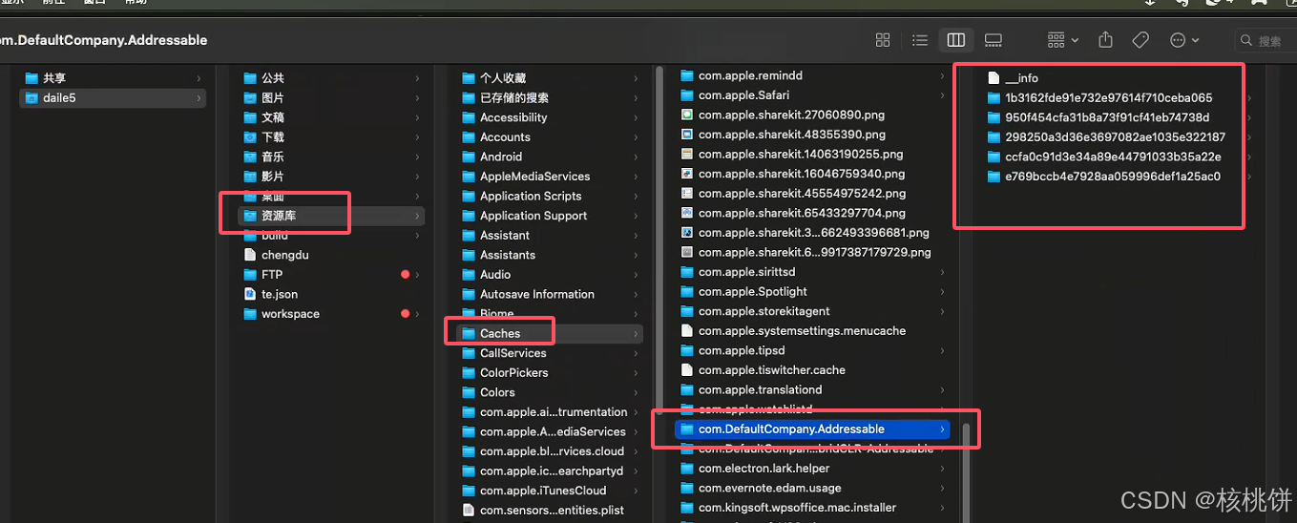Select the Application Support folder
This screenshot has height=523, width=1297.
pos(549,216)
